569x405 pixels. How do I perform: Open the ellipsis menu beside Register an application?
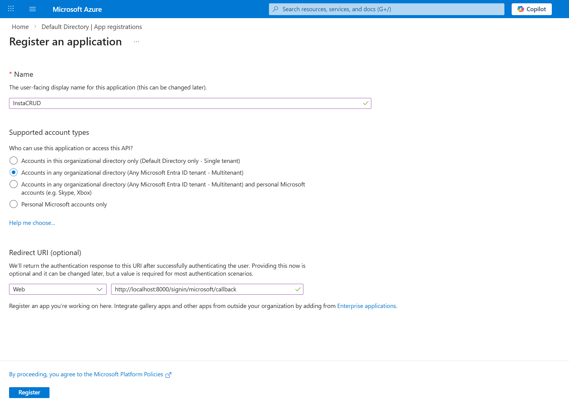click(136, 42)
